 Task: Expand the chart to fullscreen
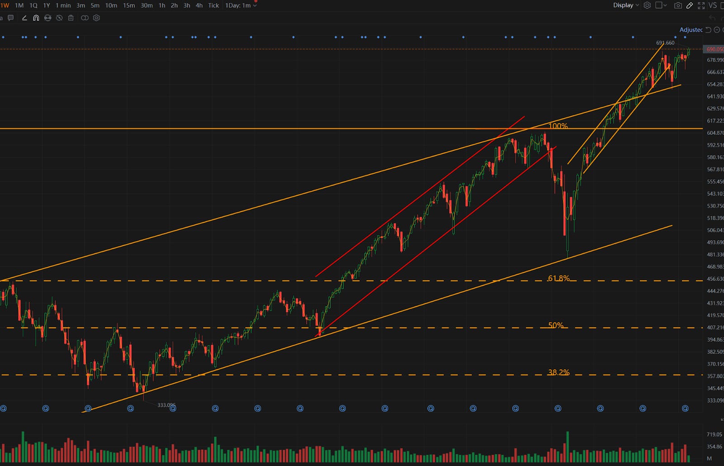coord(702,5)
